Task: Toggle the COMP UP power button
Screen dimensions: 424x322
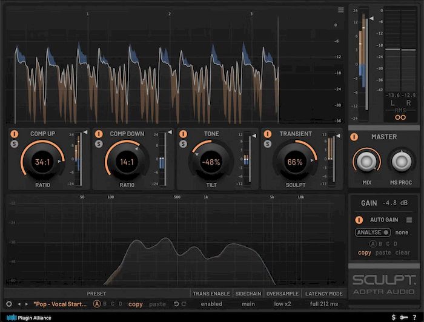Action: [15, 134]
